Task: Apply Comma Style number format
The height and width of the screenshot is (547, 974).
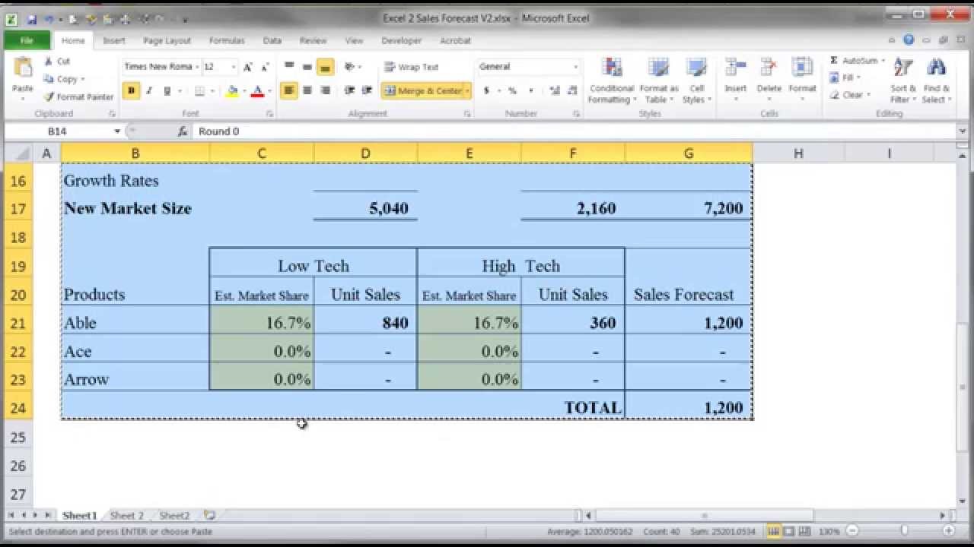Action: [530, 91]
